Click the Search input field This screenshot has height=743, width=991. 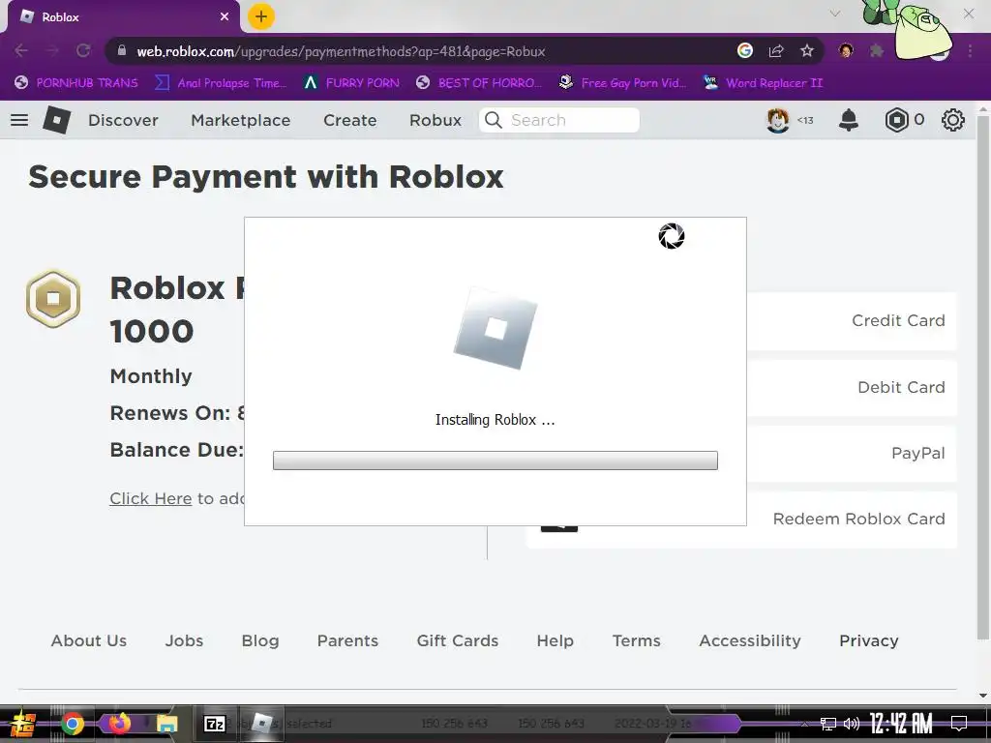point(559,120)
